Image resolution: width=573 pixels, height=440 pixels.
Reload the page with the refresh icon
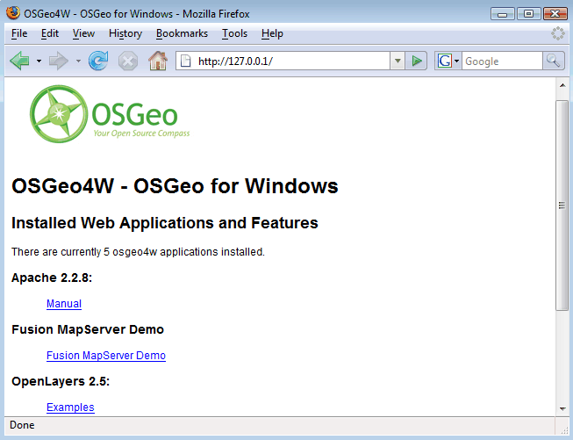click(98, 61)
